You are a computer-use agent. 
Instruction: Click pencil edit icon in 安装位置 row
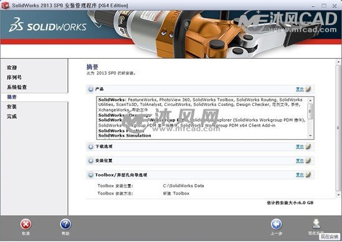coord(308,160)
